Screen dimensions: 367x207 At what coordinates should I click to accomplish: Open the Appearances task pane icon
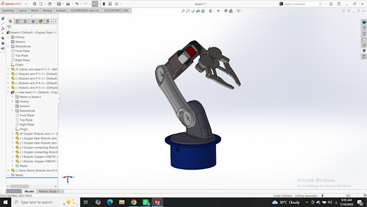tap(364, 51)
